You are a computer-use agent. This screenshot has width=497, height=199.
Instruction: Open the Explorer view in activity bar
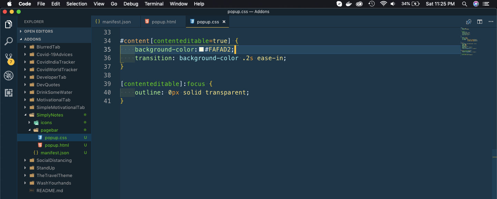pyautogui.click(x=9, y=24)
